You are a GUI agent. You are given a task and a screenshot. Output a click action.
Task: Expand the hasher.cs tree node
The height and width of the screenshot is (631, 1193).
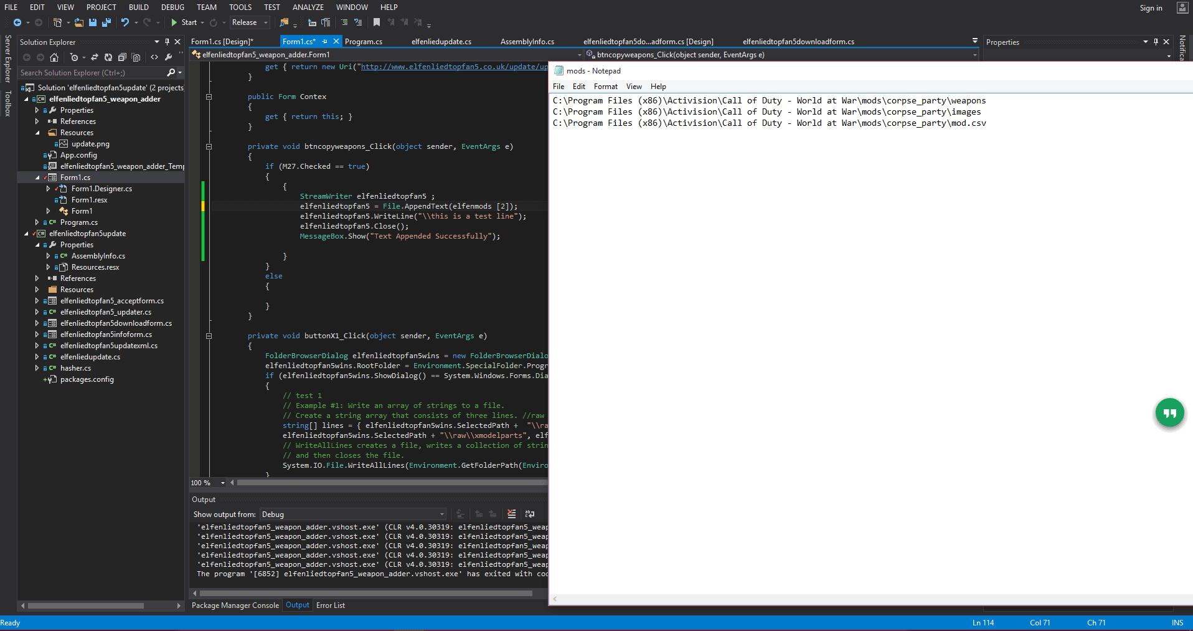37,368
